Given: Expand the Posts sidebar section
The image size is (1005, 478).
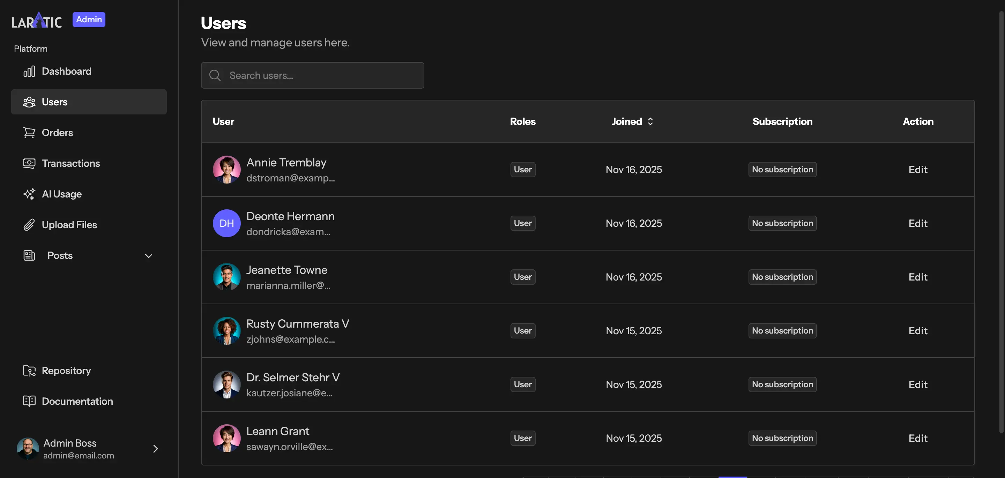Looking at the screenshot, I should tap(148, 256).
